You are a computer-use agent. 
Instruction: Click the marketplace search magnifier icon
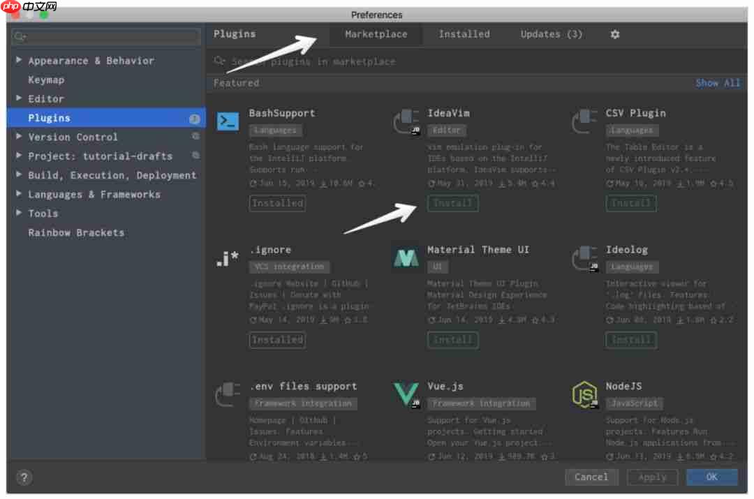[218, 62]
